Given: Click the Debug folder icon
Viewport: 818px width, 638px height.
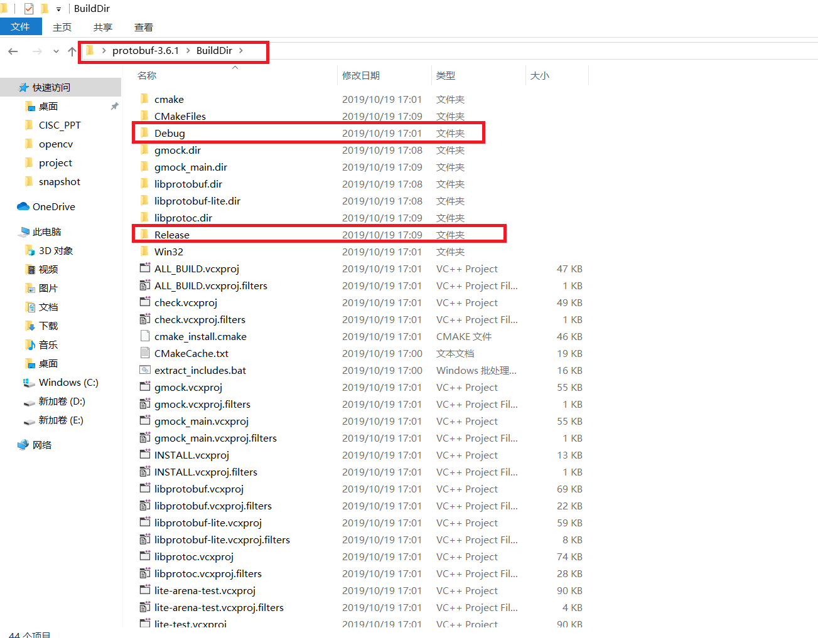Looking at the screenshot, I should [x=144, y=133].
